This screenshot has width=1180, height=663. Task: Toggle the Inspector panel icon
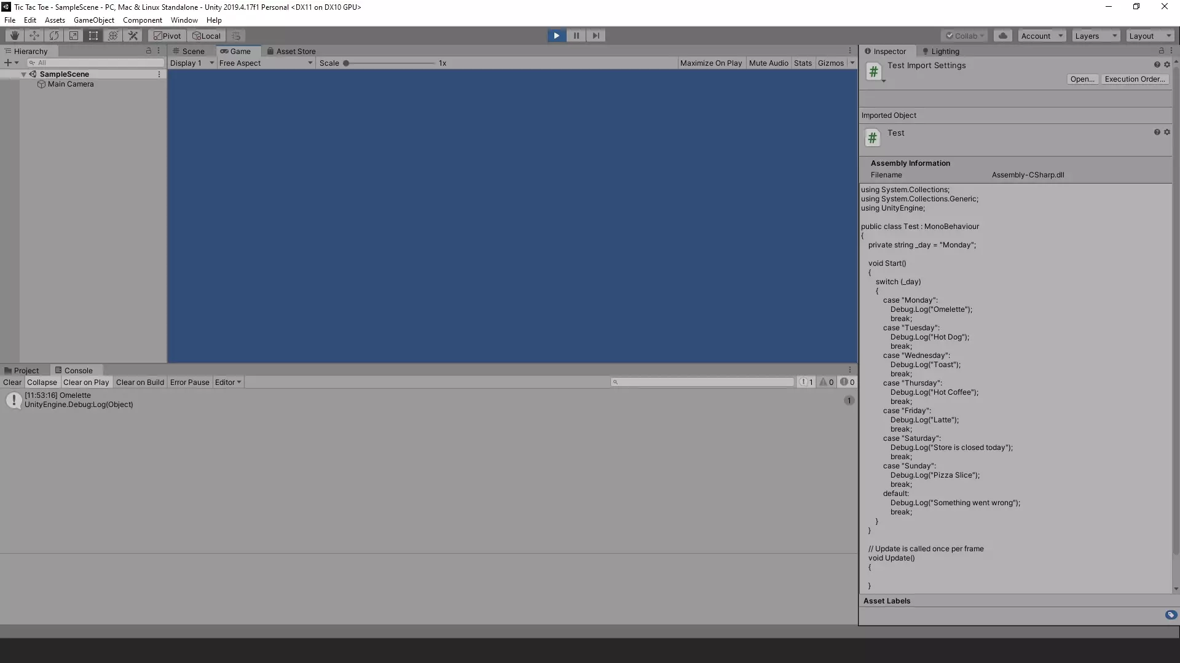pos(868,50)
